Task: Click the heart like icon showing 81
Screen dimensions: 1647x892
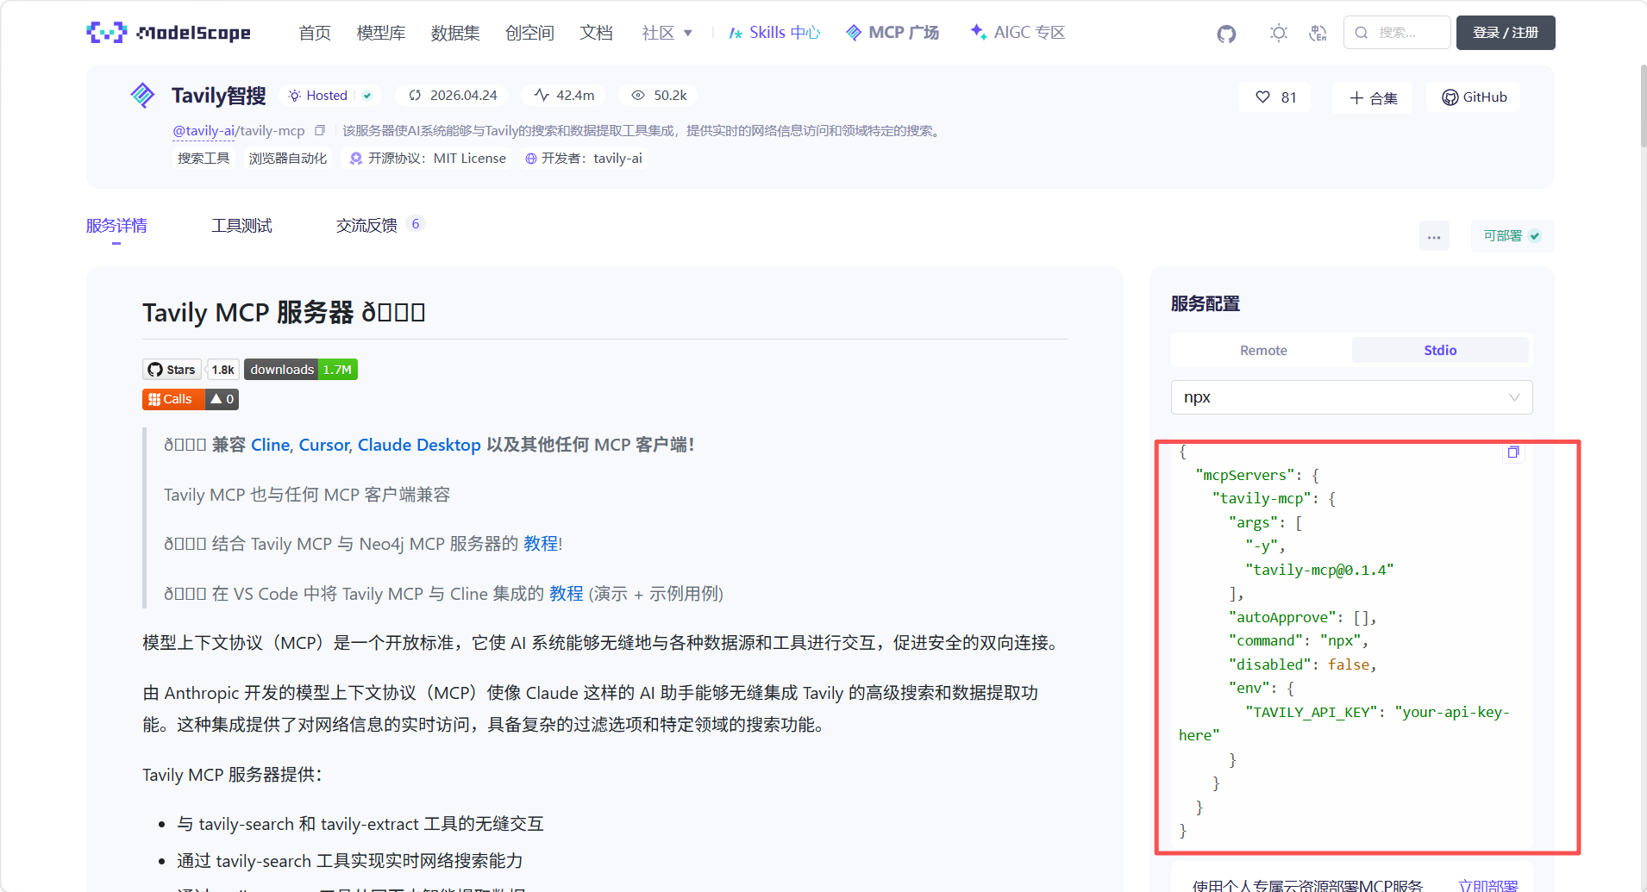Action: coord(1262,97)
